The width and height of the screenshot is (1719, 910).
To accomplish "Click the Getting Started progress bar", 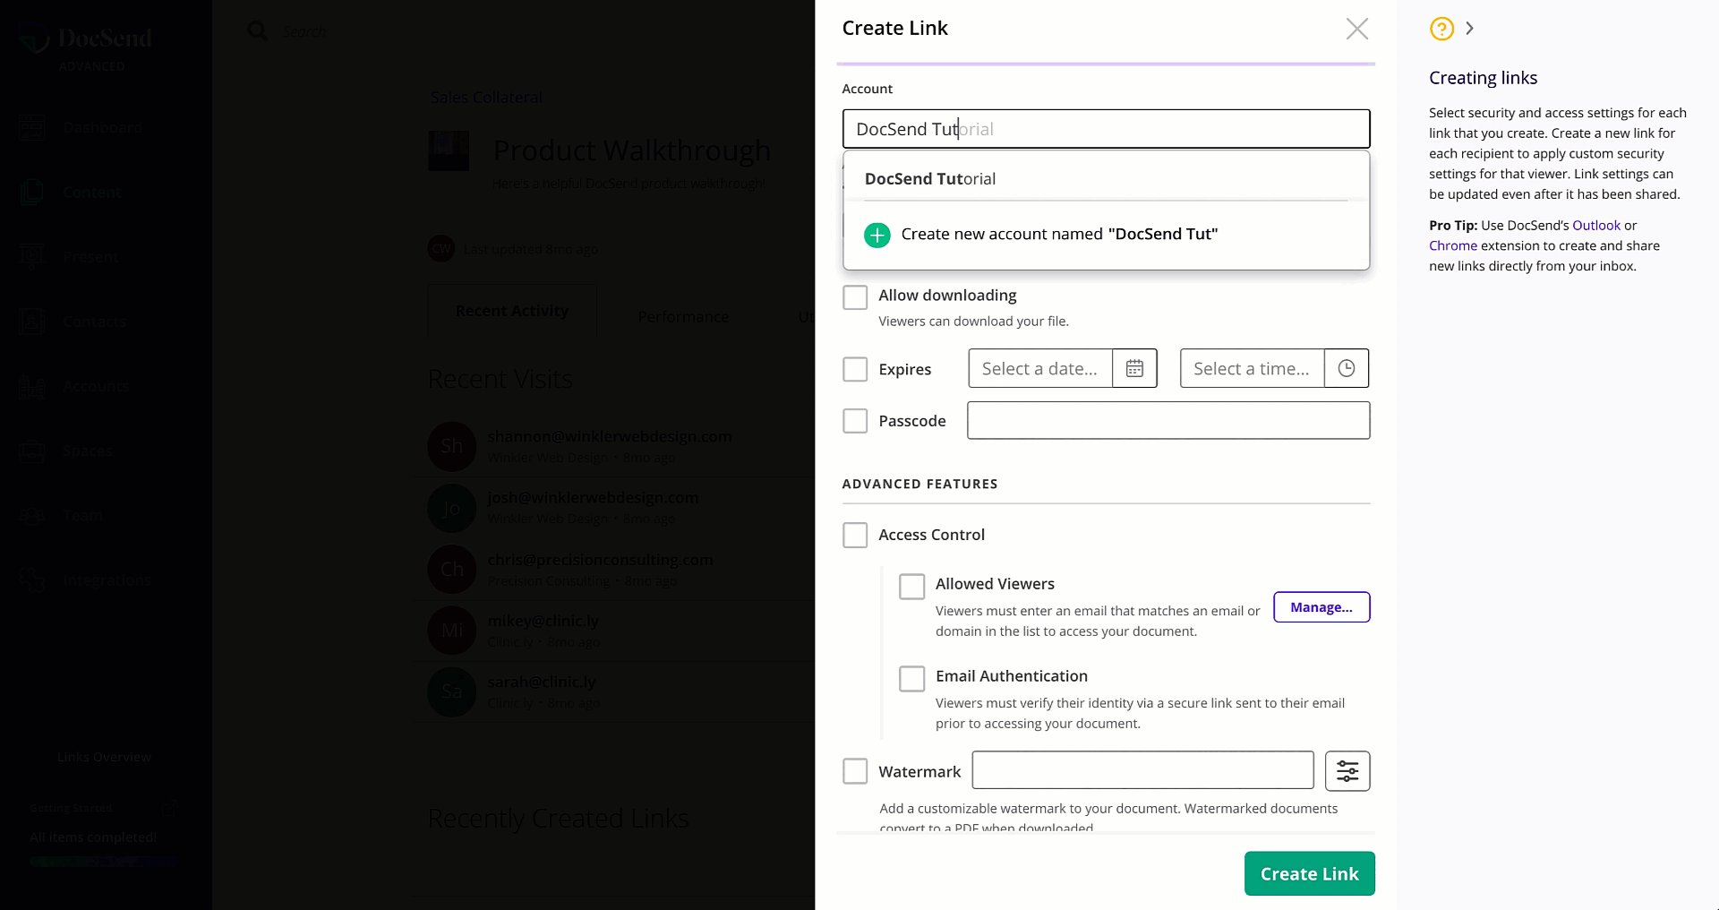I will (x=104, y=862).
